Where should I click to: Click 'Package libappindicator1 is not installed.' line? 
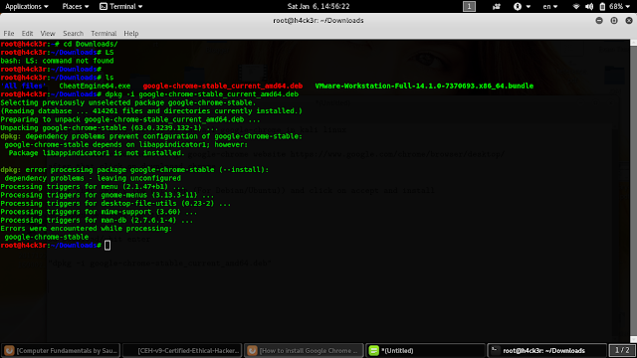coord(97,153)
